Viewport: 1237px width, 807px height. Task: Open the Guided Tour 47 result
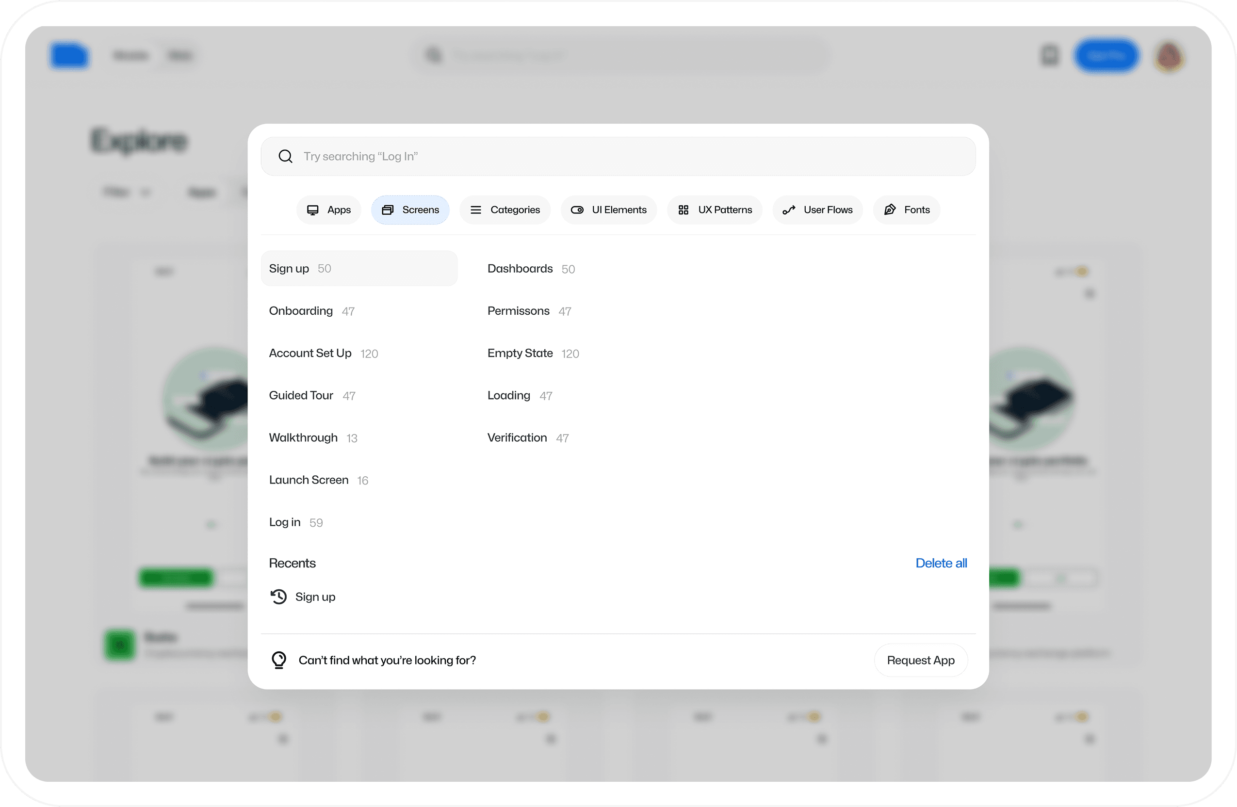coord(312,395)
